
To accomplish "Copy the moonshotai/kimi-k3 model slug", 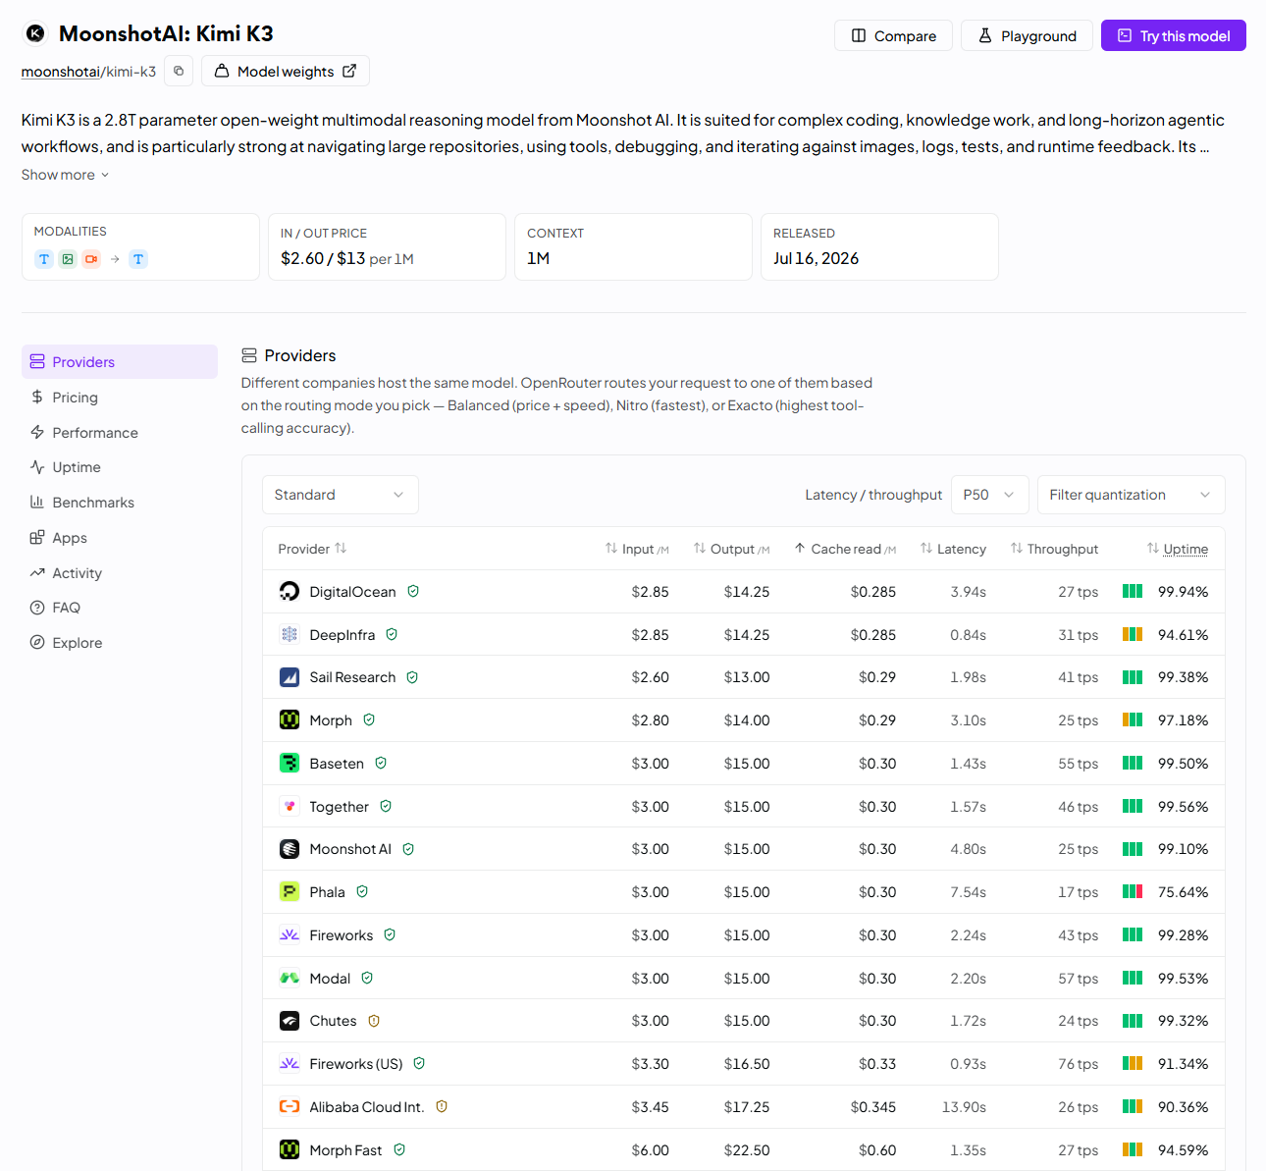I will pyautogui.click(x=179, y=72).
